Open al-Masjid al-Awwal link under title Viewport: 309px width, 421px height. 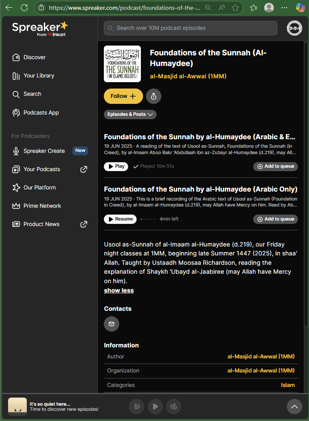[188, 76]
